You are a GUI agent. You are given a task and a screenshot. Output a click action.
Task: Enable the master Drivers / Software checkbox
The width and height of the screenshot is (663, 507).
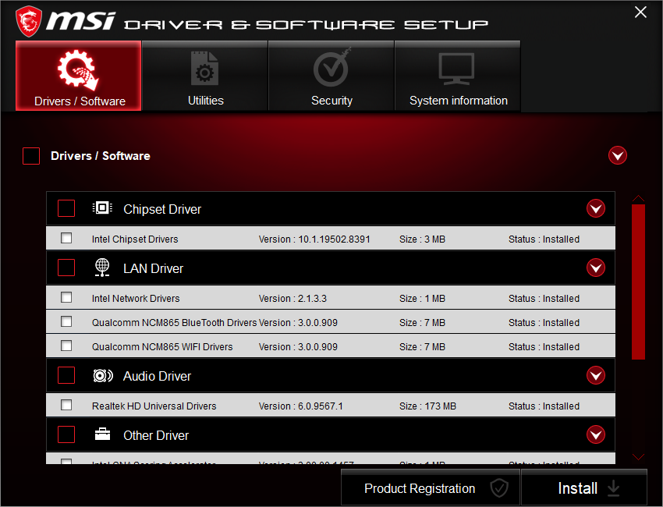coord(31,155)
